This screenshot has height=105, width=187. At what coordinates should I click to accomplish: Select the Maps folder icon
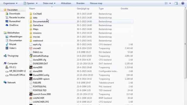[x=31, y=29]
